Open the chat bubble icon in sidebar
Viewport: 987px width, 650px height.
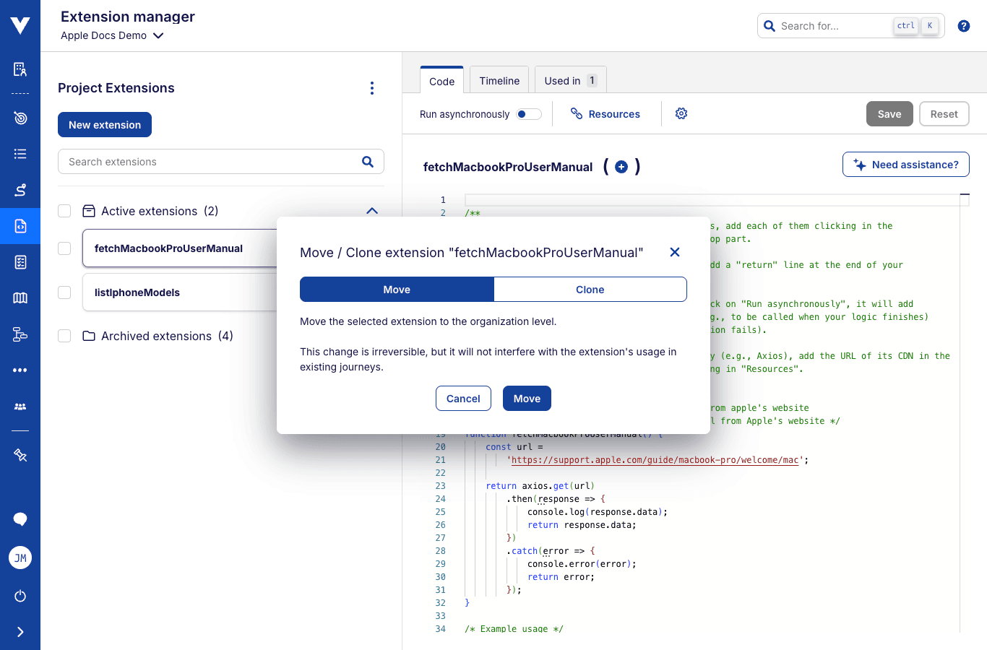click(x=20, y=519)
